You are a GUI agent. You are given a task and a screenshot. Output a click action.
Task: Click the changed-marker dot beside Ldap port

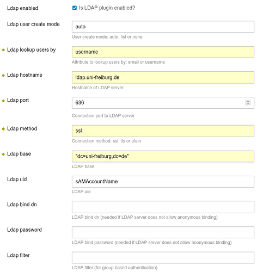click(3, 101)
